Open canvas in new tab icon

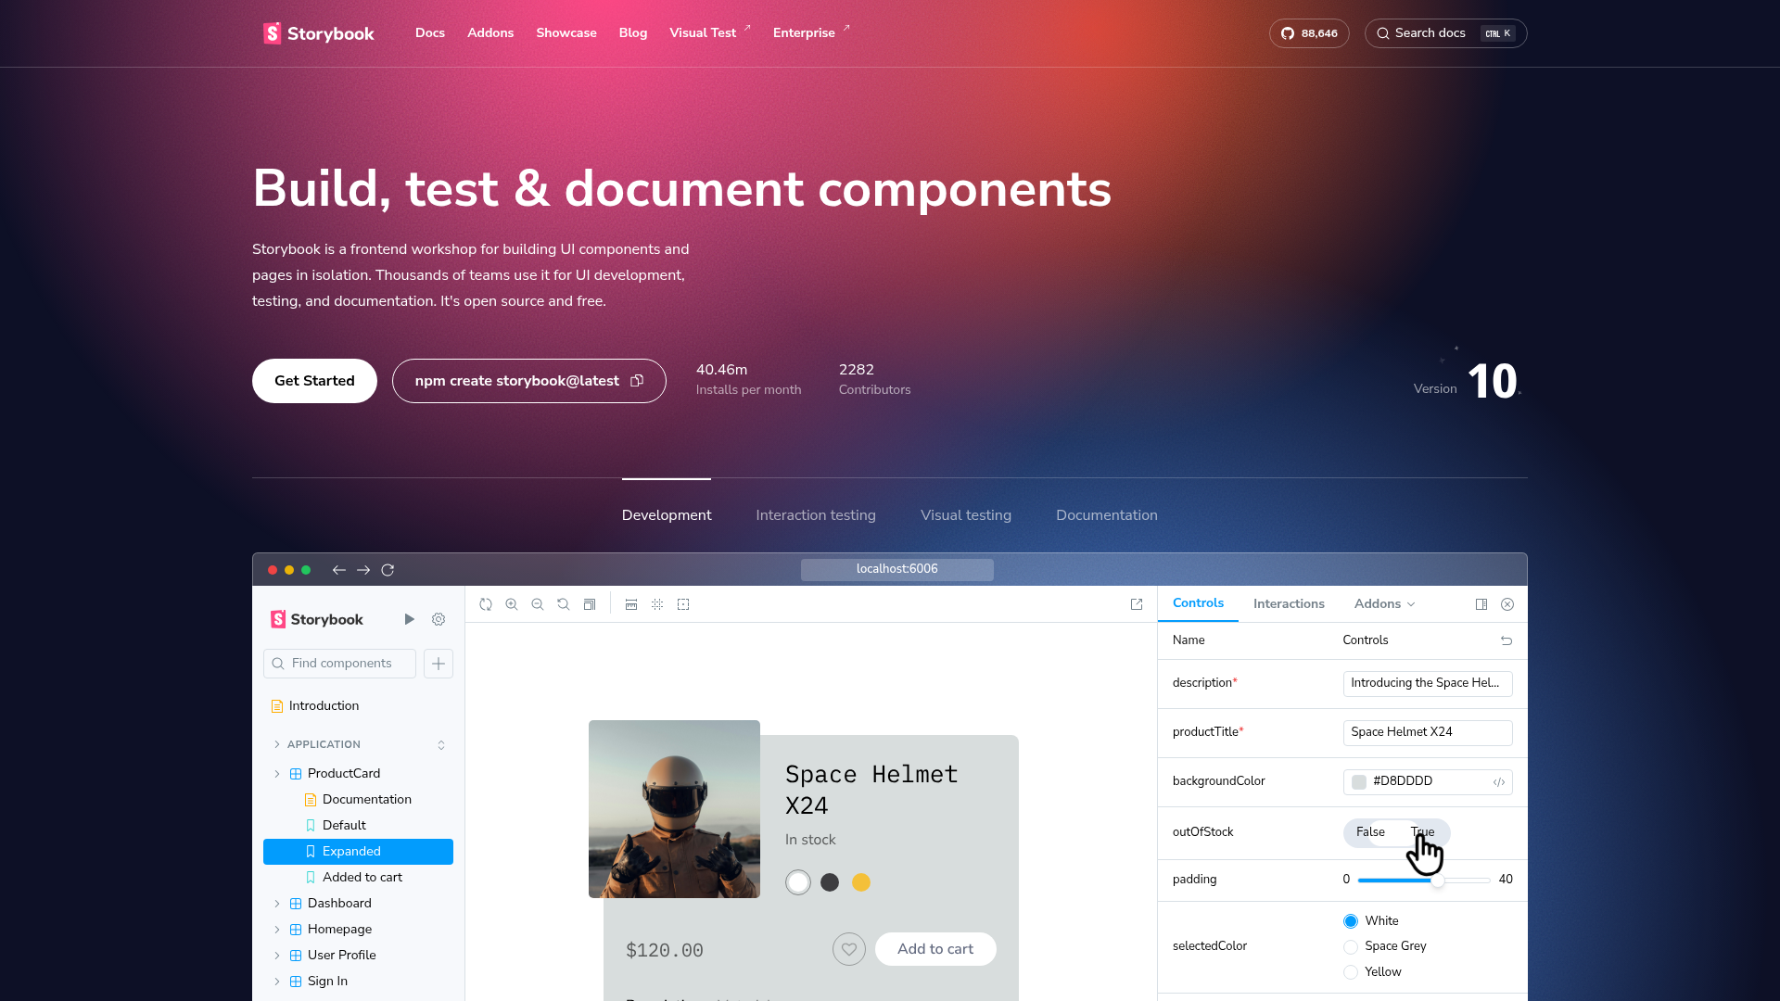[1137, 604]
